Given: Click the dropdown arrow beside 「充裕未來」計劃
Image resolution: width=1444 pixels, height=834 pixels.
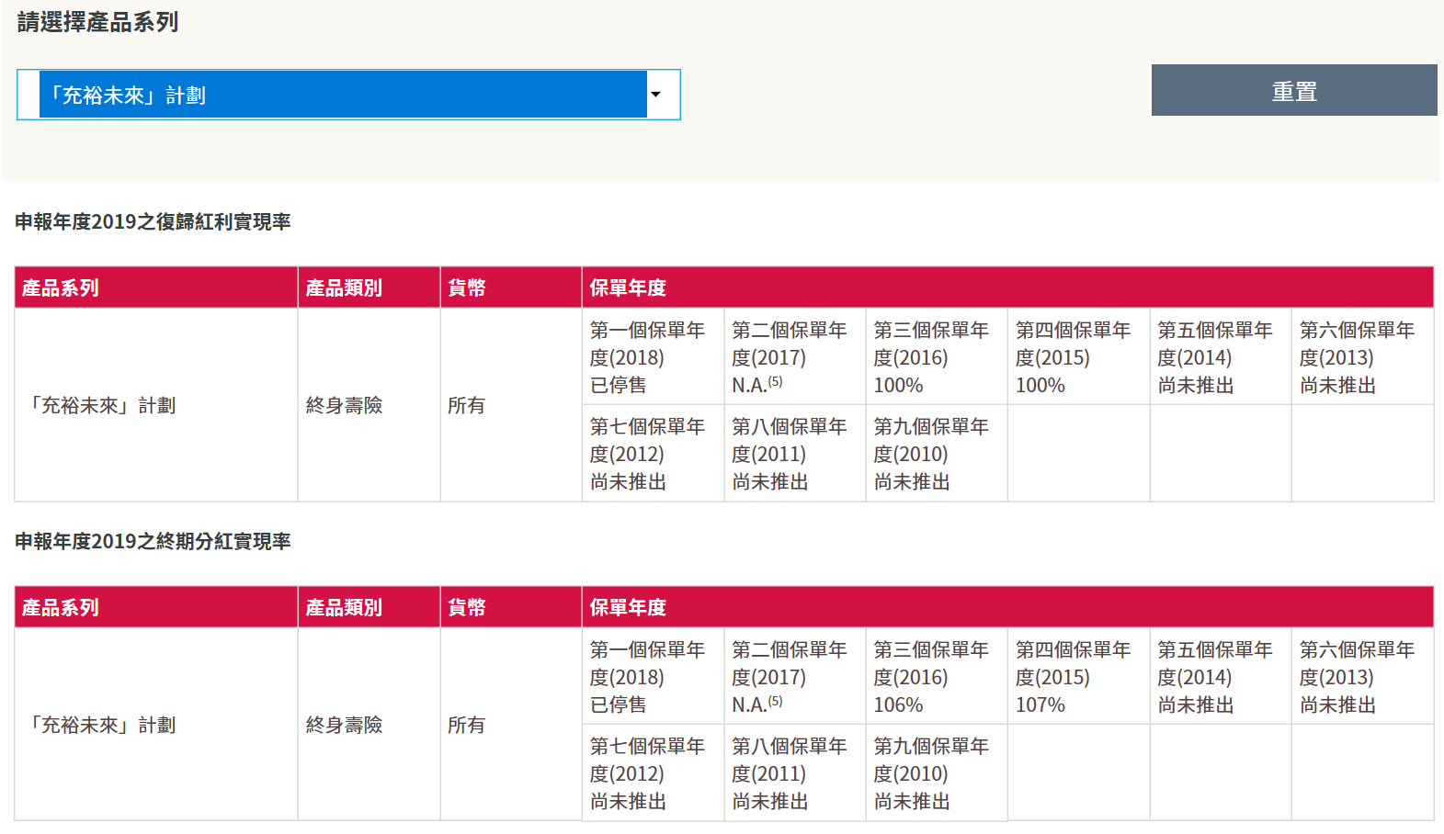Looking at the screenshot, I should pos(656,95).
